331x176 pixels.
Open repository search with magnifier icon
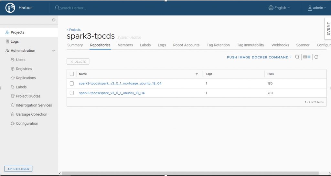tap(297, 57)
